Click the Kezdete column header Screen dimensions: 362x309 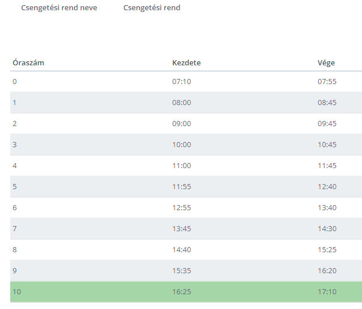coord(186,63)
